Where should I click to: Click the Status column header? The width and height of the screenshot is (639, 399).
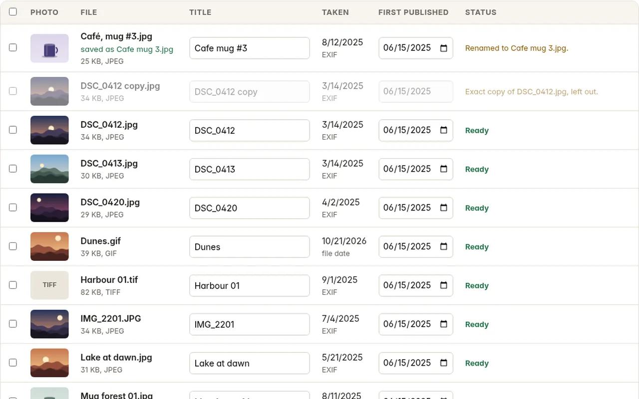point(481,12)
